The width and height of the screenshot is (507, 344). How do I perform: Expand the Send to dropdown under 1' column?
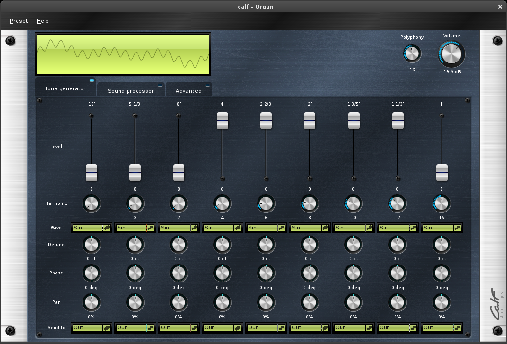[x=442, y=327]
